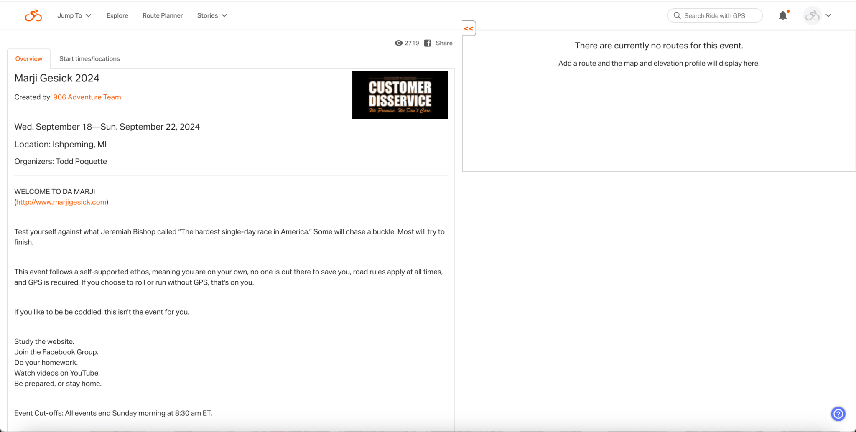
Task: Click the user profile avatar
Action: pyautogui.click(x=813, y=15)
